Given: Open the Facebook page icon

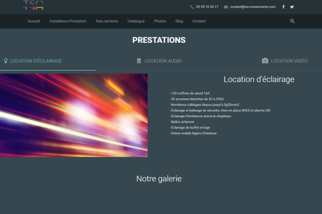Looking at the screenshot, I should click(283, 7).
